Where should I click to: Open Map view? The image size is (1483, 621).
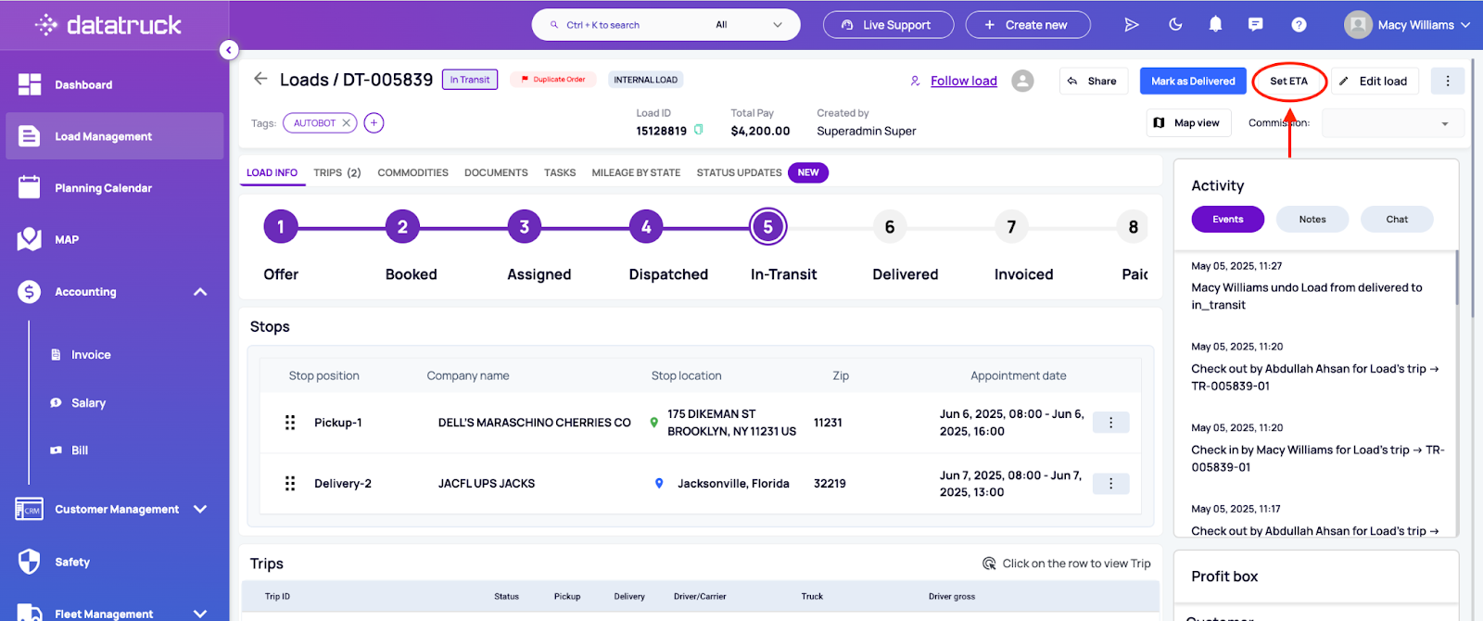tap(1188, 123)
